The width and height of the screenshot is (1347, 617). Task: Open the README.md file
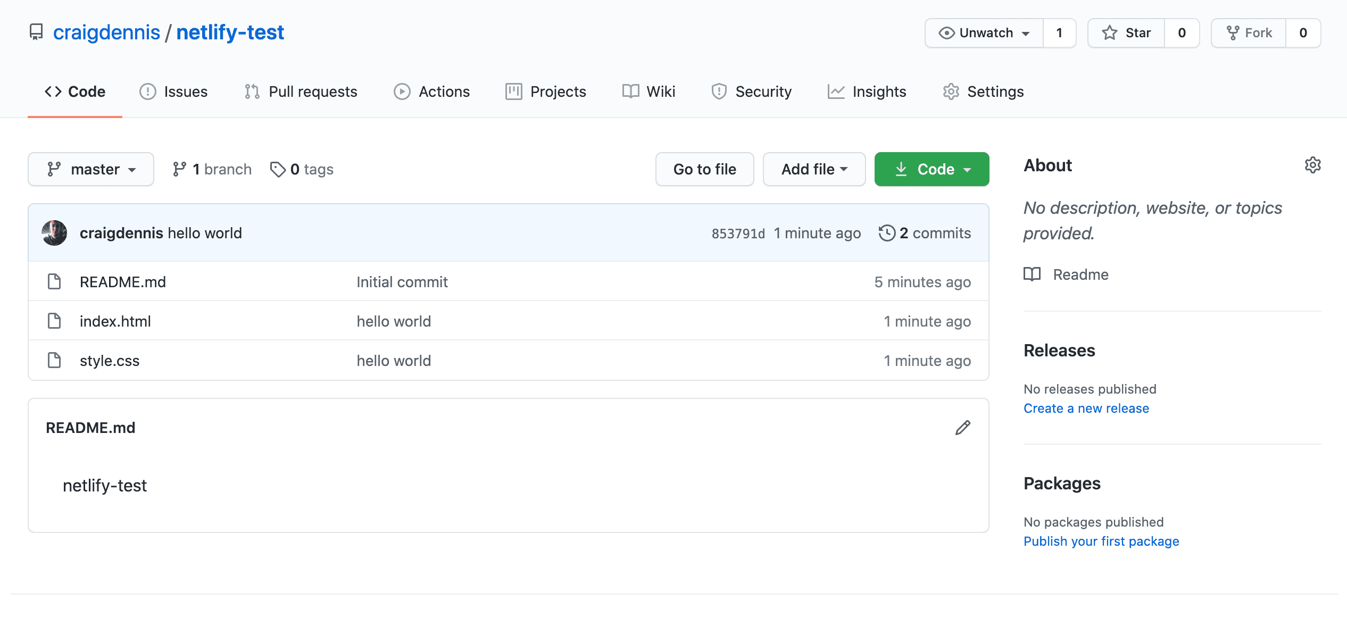click(123, 282)
